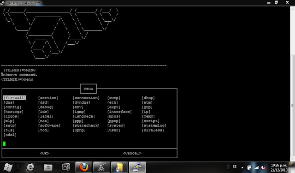Confirm with the <Ok> button
The image size is (295, 173).
[45, 153]
